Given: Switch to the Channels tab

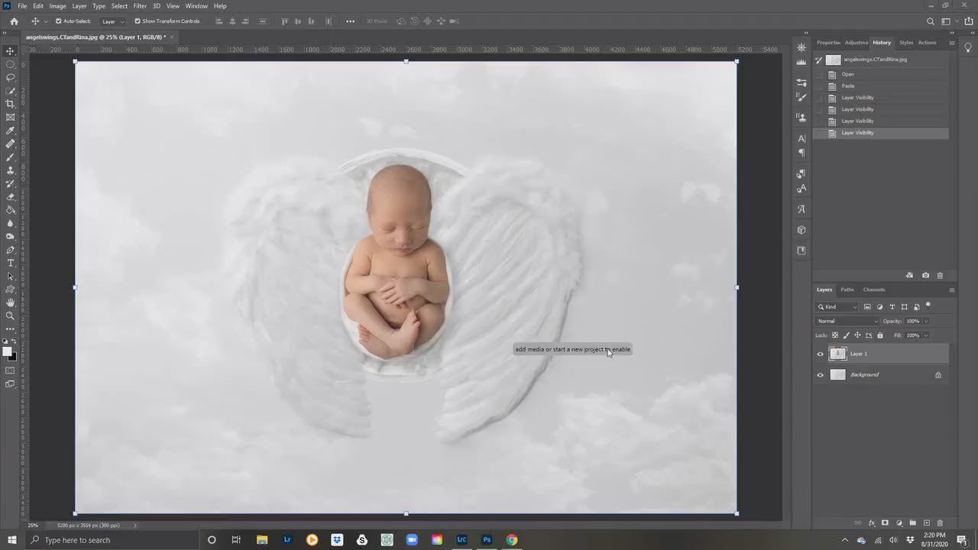Looking at the screenshot, I should 873,290.
